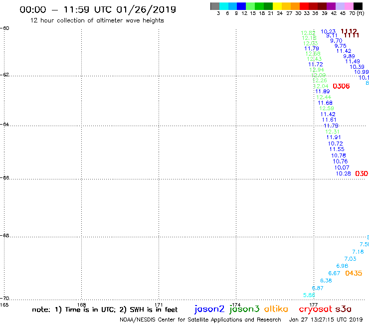Click the NOAA/NESDIS Center credit line

click(x=200, y=320)
